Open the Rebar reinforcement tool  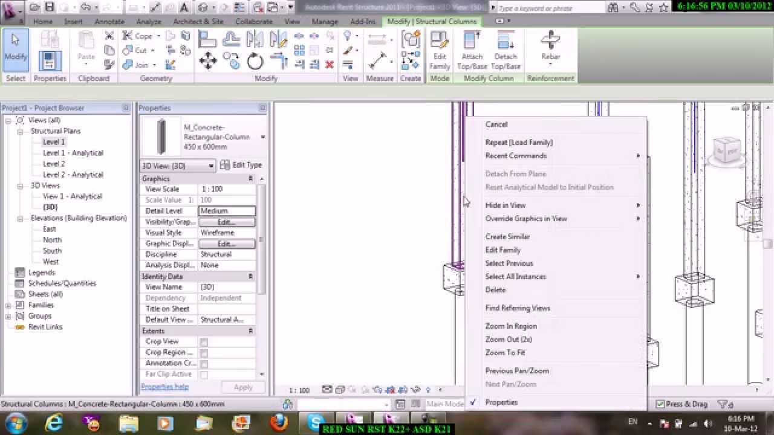(550, 47)
